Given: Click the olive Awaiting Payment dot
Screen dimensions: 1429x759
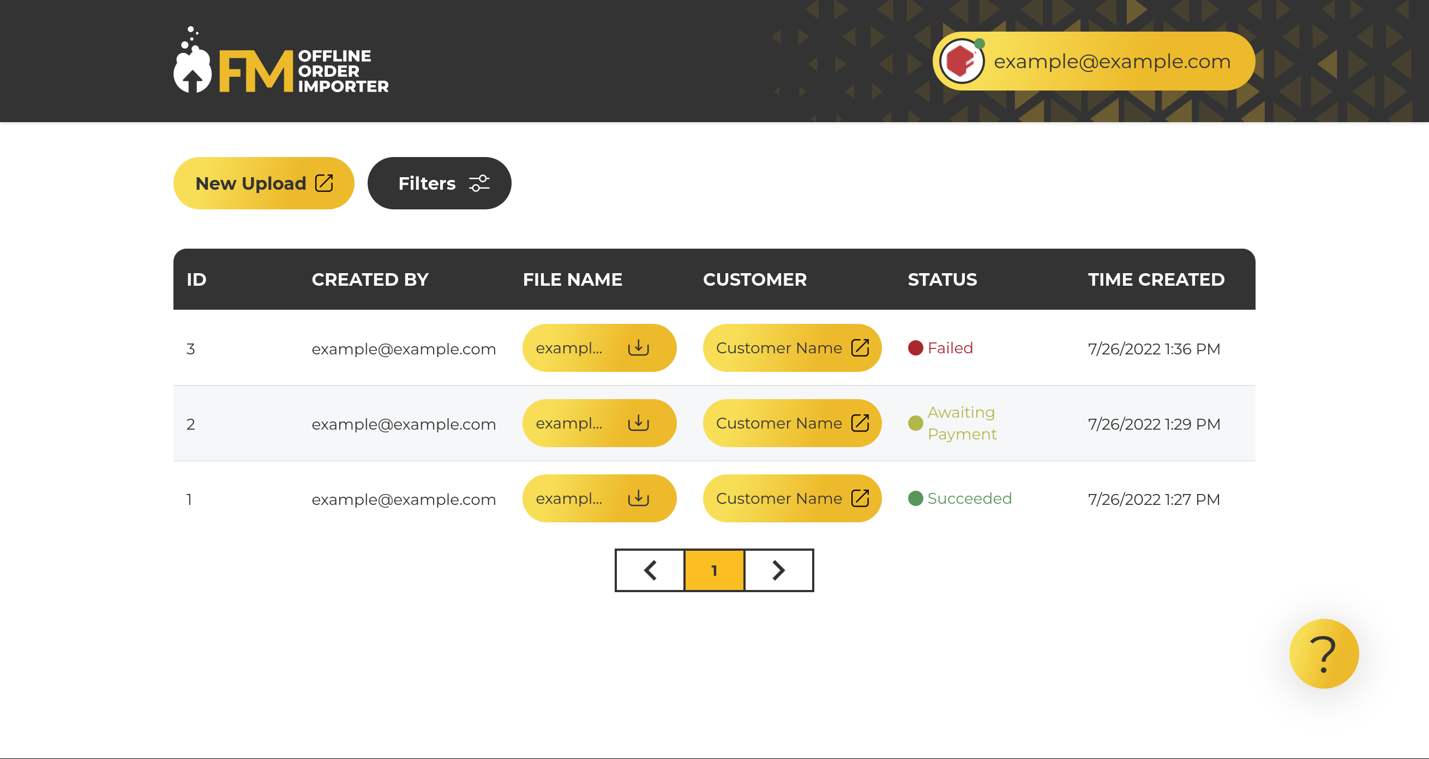Looking at the screenshot, I should point(915,423).
